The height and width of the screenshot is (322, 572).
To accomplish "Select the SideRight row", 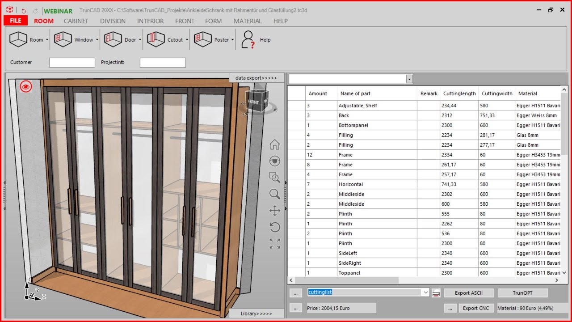I will click(x=424, y=263).
